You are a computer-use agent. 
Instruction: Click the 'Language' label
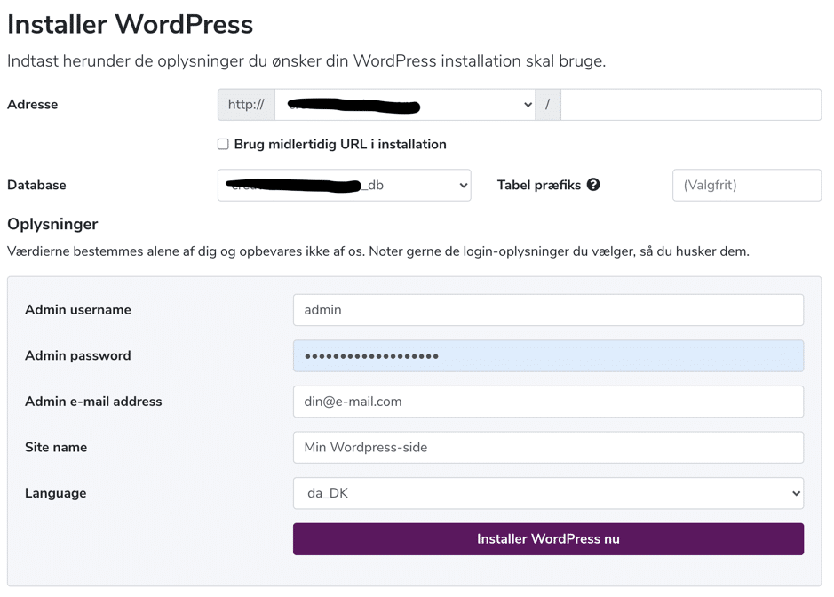pos(56,493)
